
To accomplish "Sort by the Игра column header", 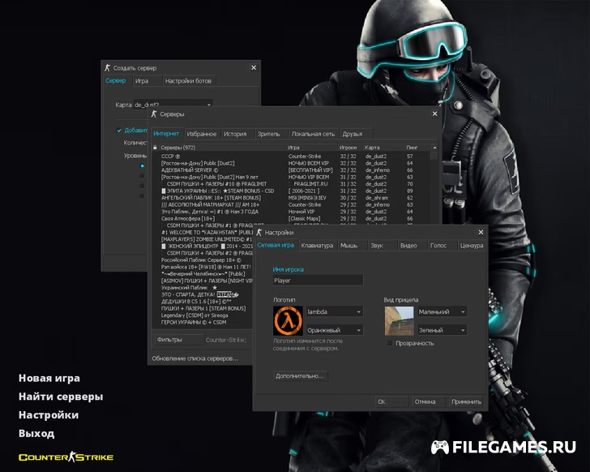I will point(312,148).
